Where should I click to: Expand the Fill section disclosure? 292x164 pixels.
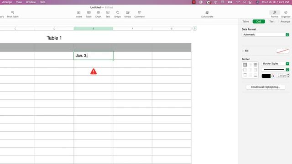[x=243, y=51]
